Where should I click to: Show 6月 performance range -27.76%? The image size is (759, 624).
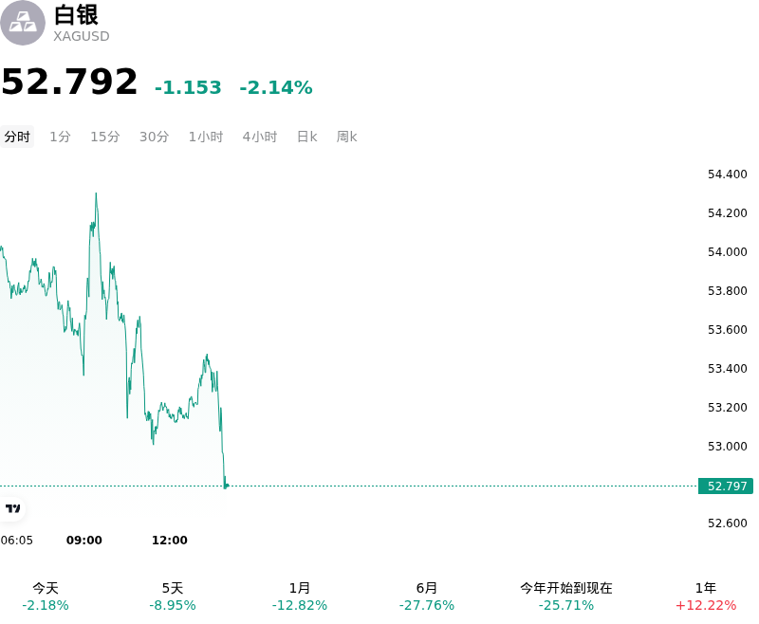[426, 596]
